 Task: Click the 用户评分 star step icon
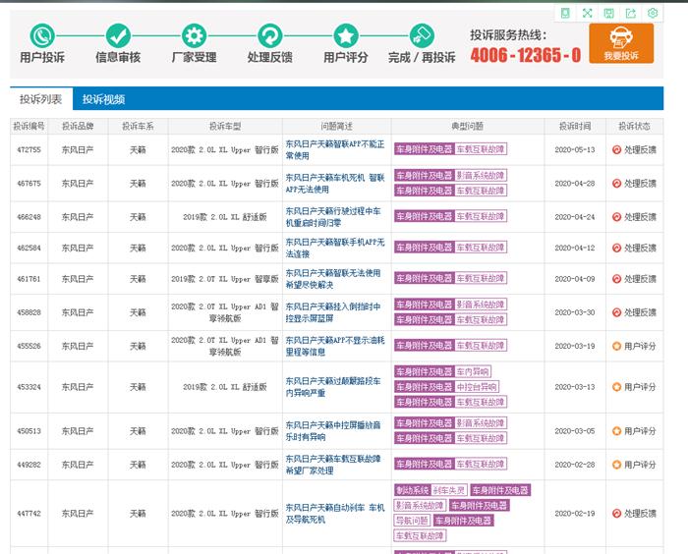tap(346, 36)
